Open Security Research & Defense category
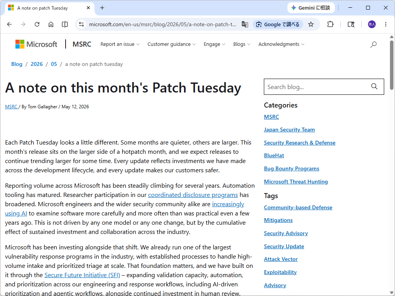 click(299, 143)
